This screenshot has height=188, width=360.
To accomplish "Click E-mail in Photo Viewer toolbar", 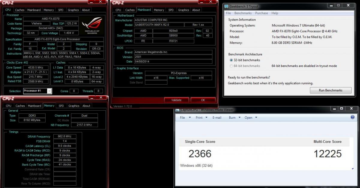I will click(217, 117).
